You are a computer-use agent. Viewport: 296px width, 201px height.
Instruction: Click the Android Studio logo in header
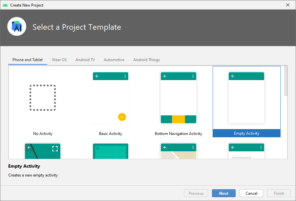[x=17, y=26]
